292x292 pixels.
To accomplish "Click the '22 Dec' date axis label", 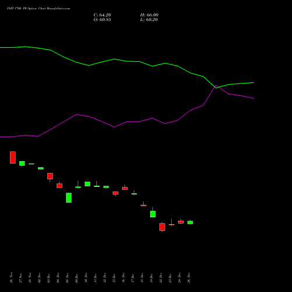I will [x=161, y=277].
